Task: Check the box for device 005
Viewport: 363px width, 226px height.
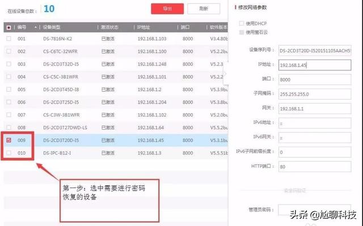Action: (9, 89)
